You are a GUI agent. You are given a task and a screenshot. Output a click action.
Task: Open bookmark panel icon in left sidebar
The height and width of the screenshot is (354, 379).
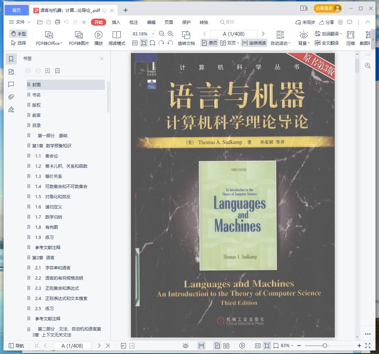(11, 59)
